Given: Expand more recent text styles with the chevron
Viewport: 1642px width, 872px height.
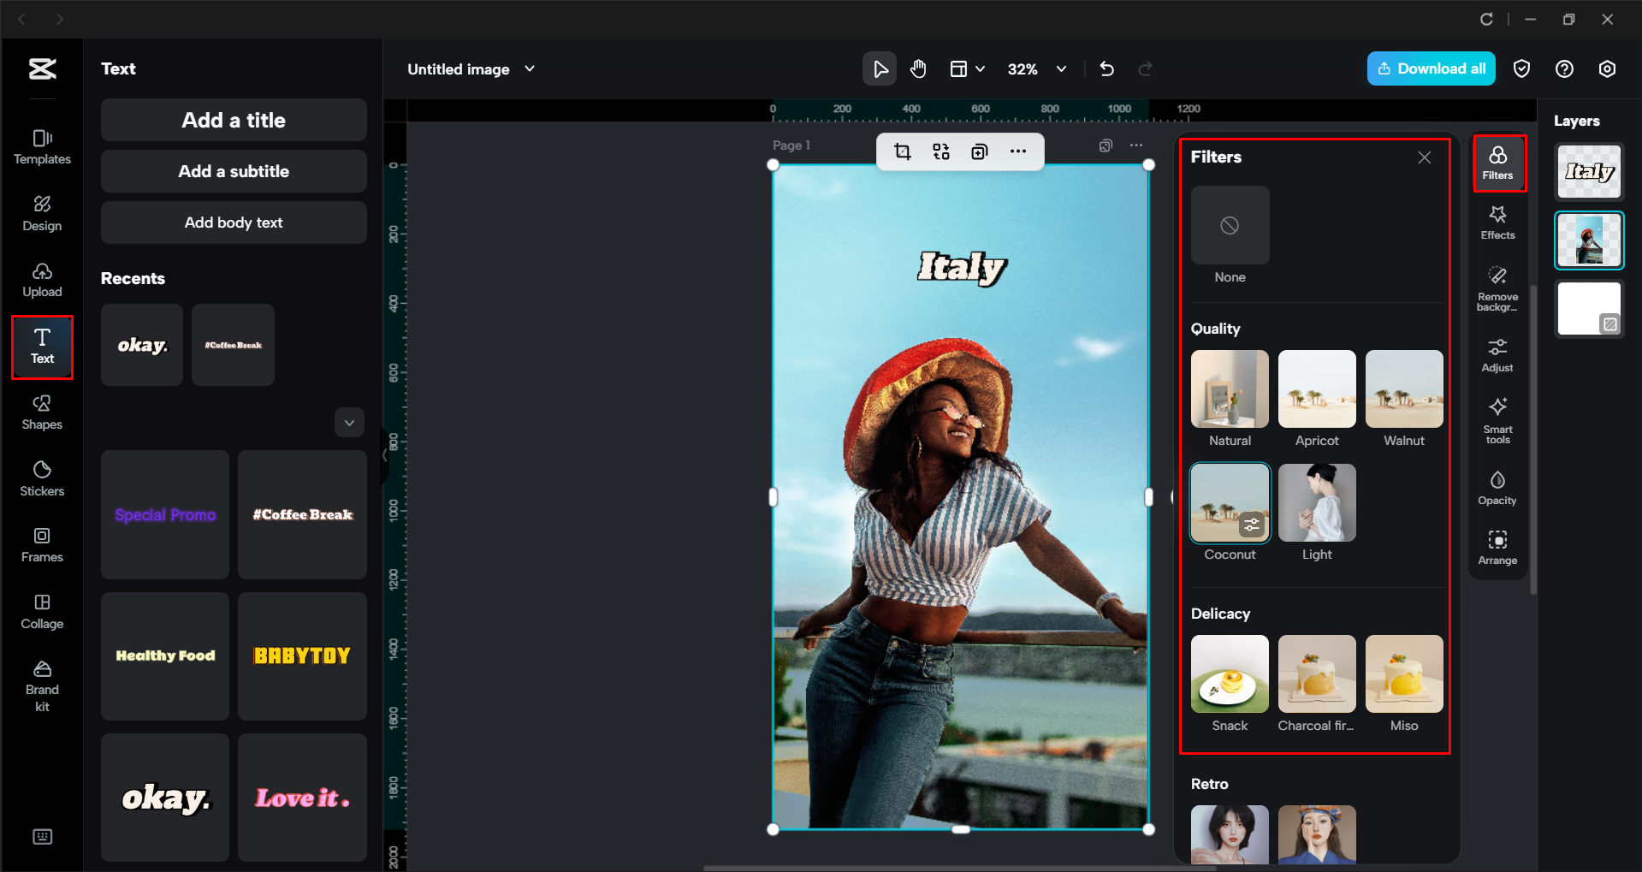Looking at the screenshot, I should 349,422.
